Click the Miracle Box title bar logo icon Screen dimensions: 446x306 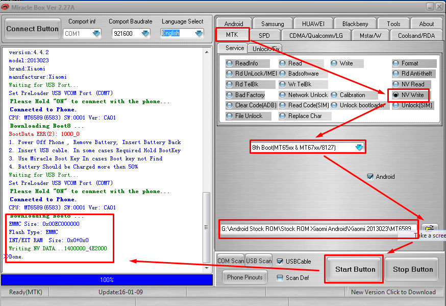[5, 7]
